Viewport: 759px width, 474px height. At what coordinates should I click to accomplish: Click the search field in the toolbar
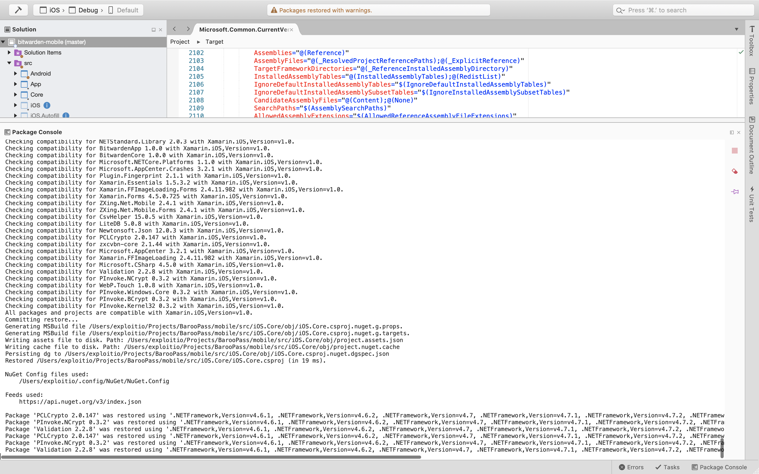click(x=684, y=10)
